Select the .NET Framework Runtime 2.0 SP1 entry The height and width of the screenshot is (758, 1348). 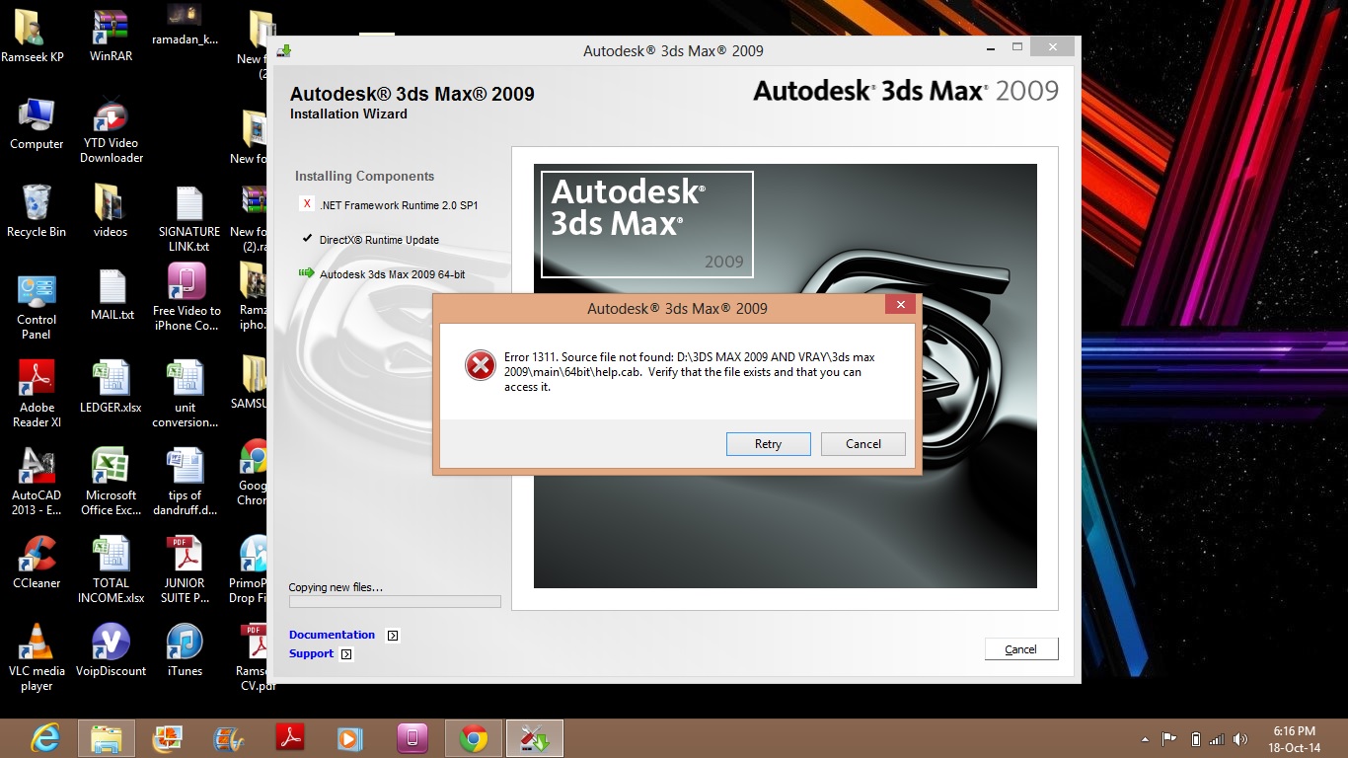point(399,205)
